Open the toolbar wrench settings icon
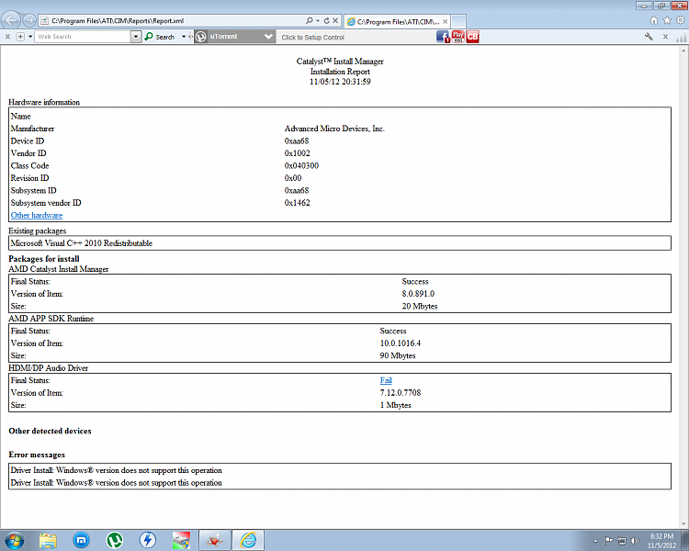 pos(649,37)
